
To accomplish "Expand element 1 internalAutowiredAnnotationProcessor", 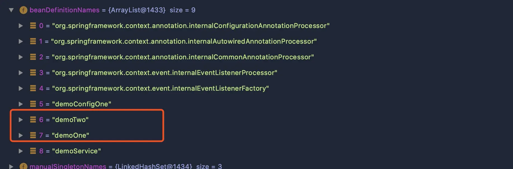I will click(x=21, y=41).
